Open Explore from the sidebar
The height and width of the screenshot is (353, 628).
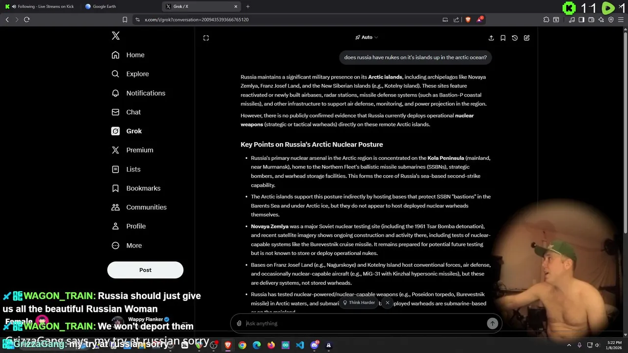[x=130, y=74]
